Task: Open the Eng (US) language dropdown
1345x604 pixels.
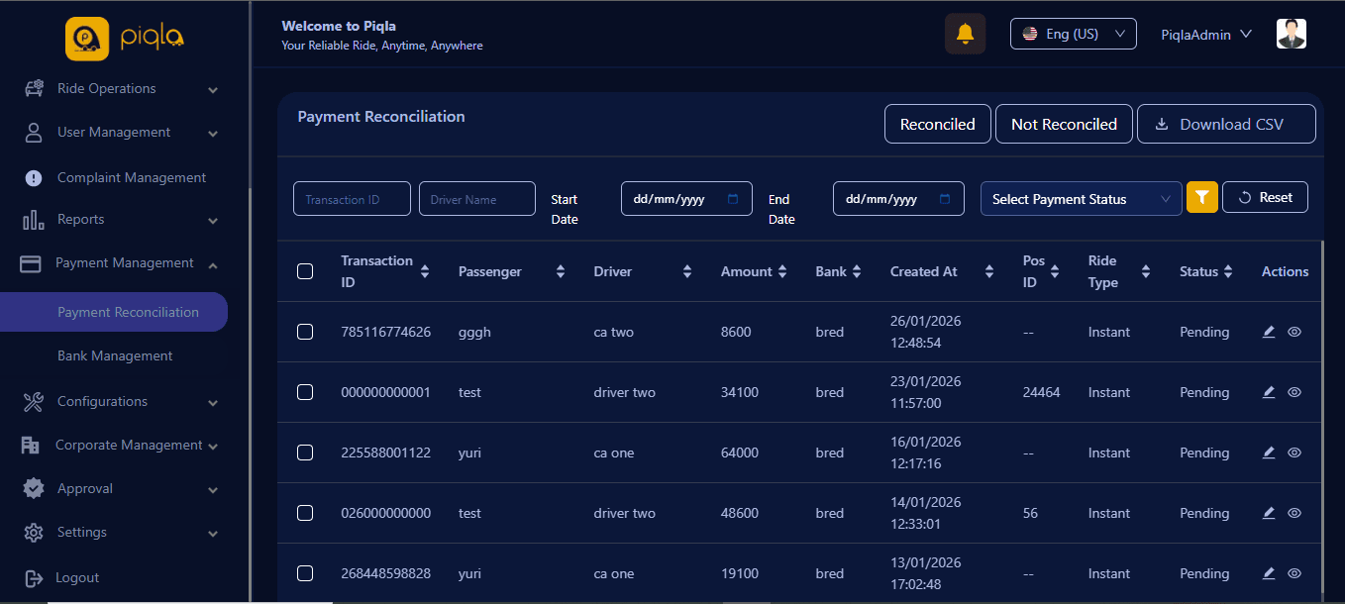Action: pyautogui.click(x=1073, y=34)
